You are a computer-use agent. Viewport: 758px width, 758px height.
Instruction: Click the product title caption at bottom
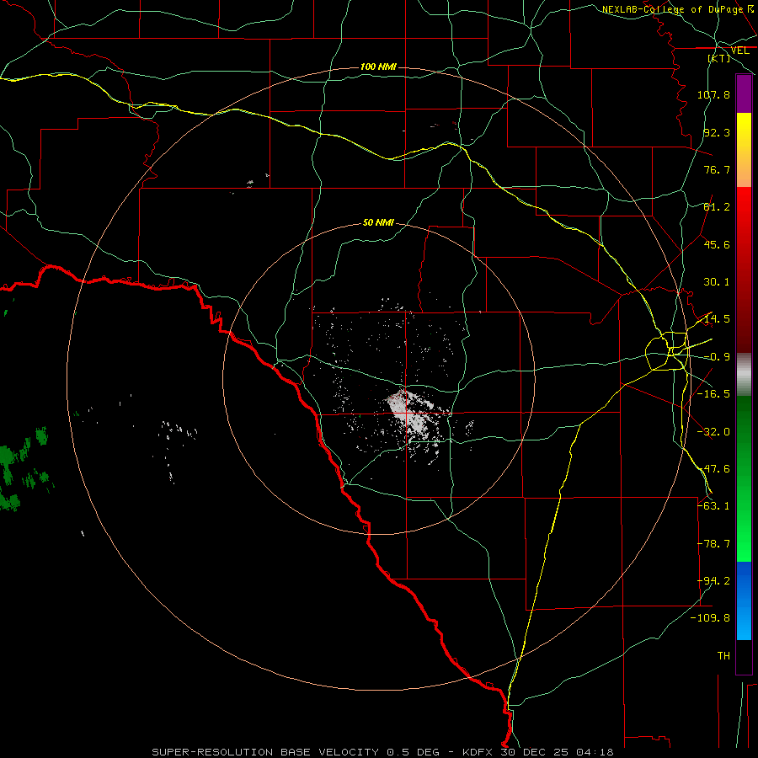pyautogui.click(x=382, y=752)
